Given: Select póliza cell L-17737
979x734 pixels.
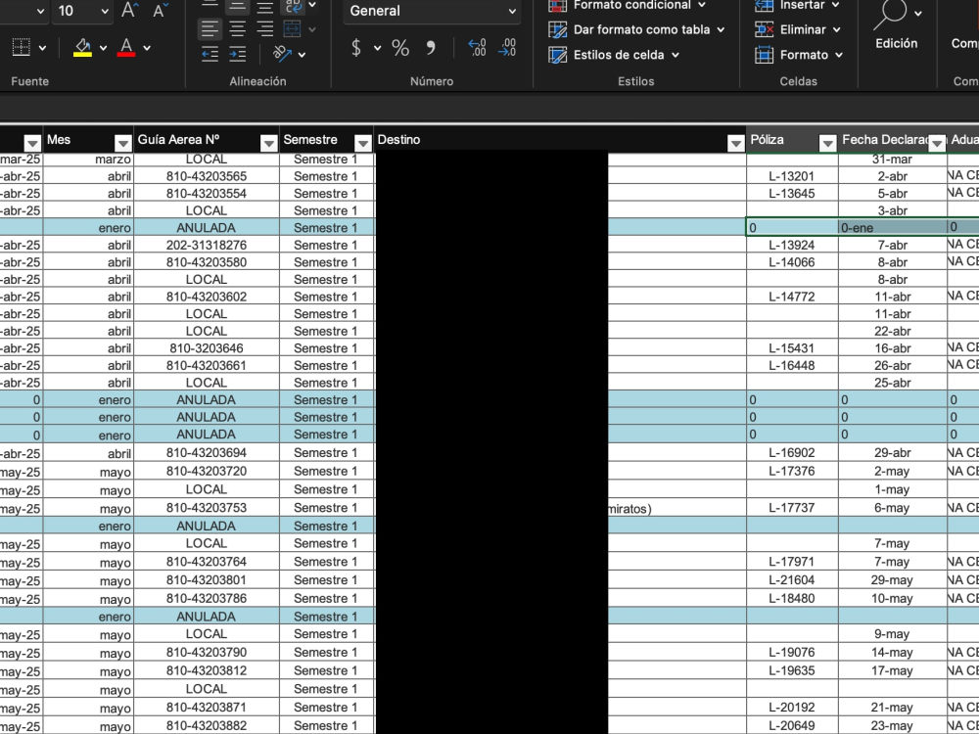Looking at the screenshot, I should pyautogui.click(x=792, y=508).
